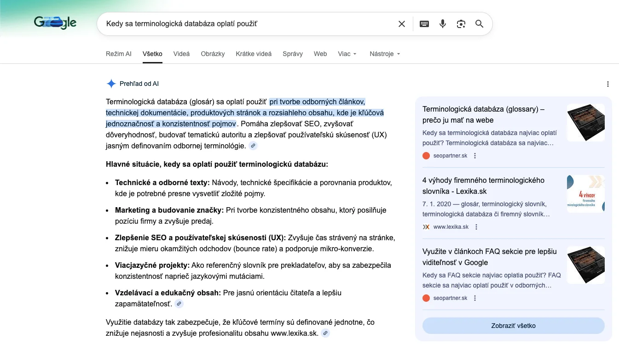Image resolution: width=619 pixels, height=350 pixels.
Task: Click link icon after zapamätateľnosť bullet
Action: (x=179, y=304)
